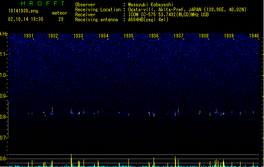Click the Observer label
264x167 pixels.
coord(85,5)
